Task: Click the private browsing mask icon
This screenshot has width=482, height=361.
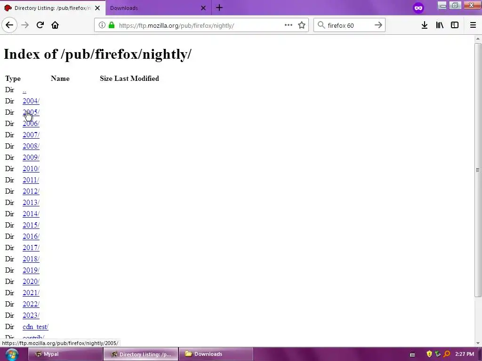Action: (x=418, y=8)
